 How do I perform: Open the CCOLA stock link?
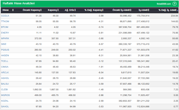(5, 16)
